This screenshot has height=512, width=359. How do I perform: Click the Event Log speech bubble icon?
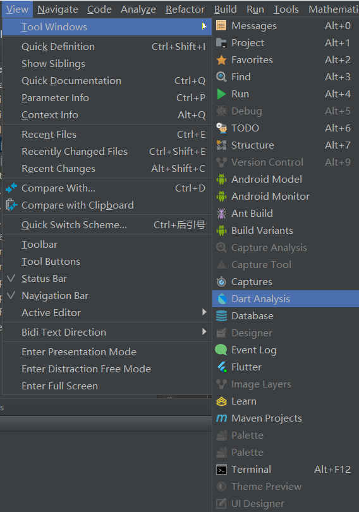221,350
